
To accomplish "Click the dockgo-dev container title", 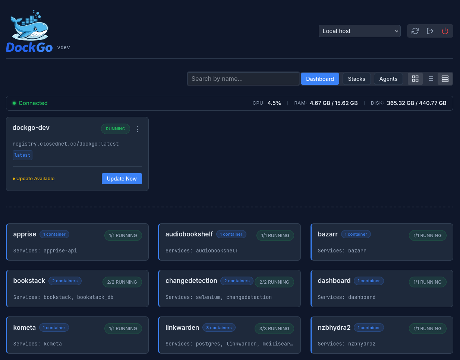I will [x=31, y=128].
